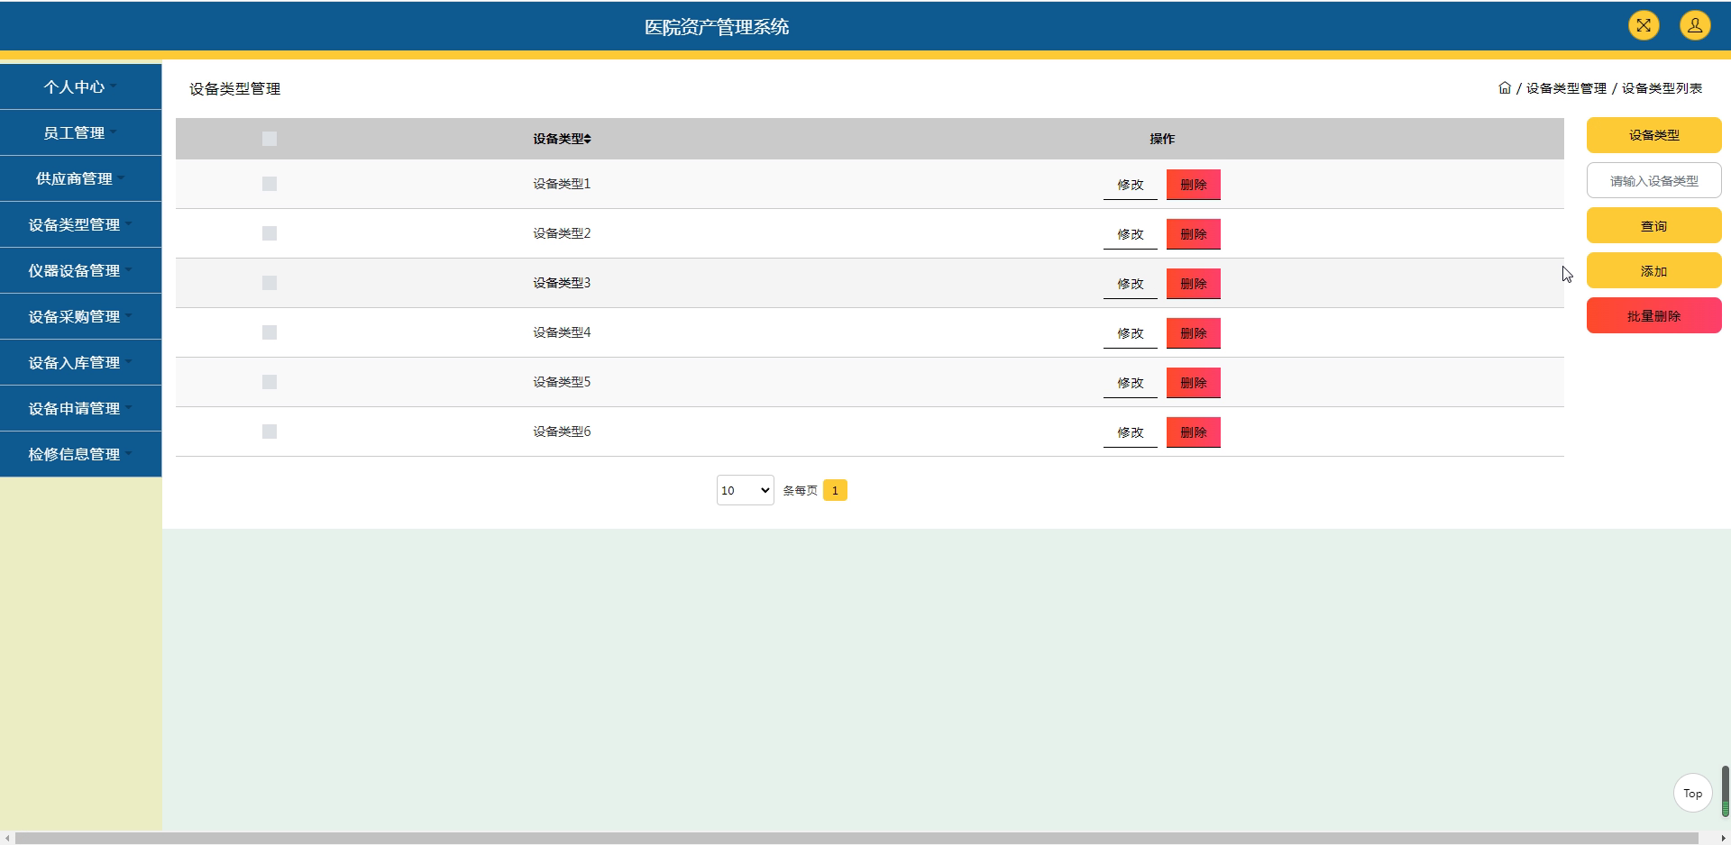Click the 设备类型5 cell text
1731x845 pixels.
click(x=562, y=382)
